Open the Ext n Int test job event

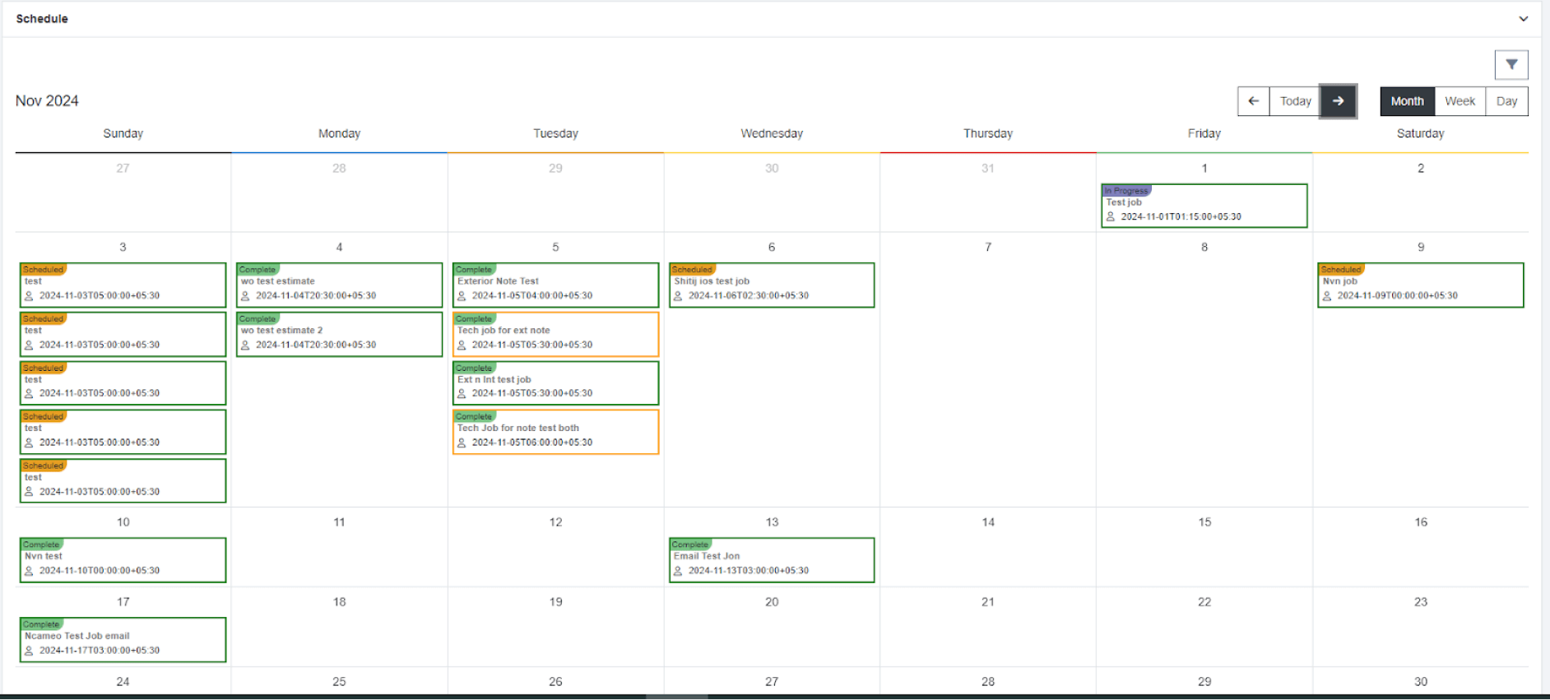pos(555,384)
